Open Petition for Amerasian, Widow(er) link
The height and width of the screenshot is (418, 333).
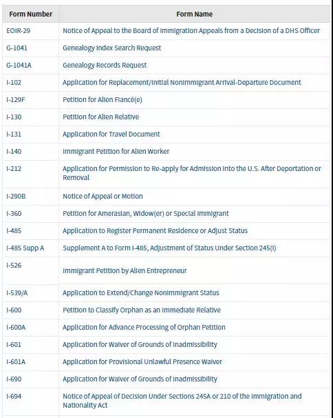pyautogui.click(x=145, y=214)
